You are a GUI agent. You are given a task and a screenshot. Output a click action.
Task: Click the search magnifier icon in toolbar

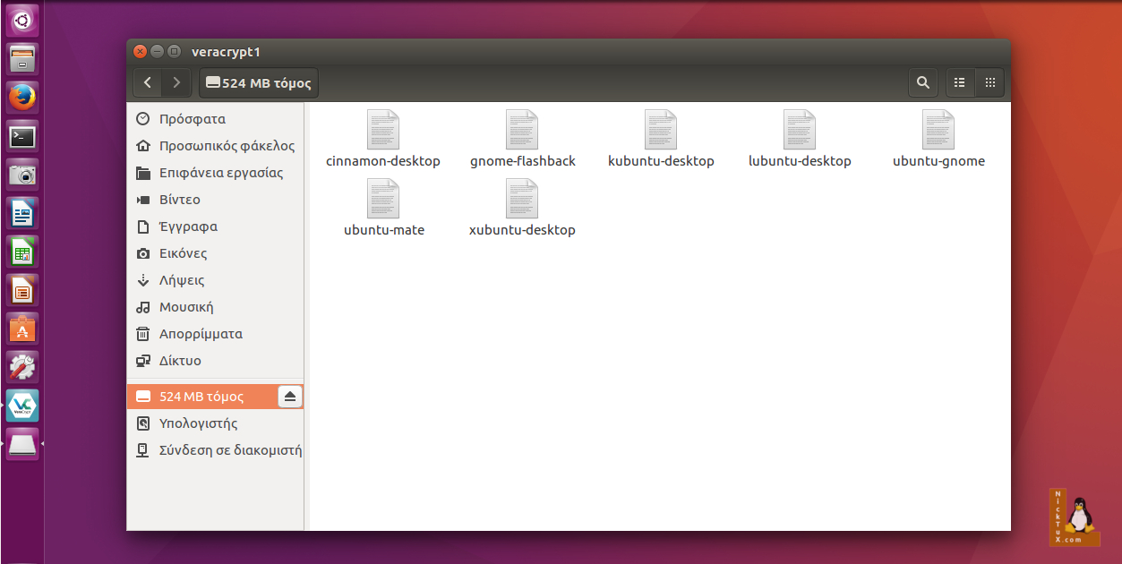click(x=922, y=83)
